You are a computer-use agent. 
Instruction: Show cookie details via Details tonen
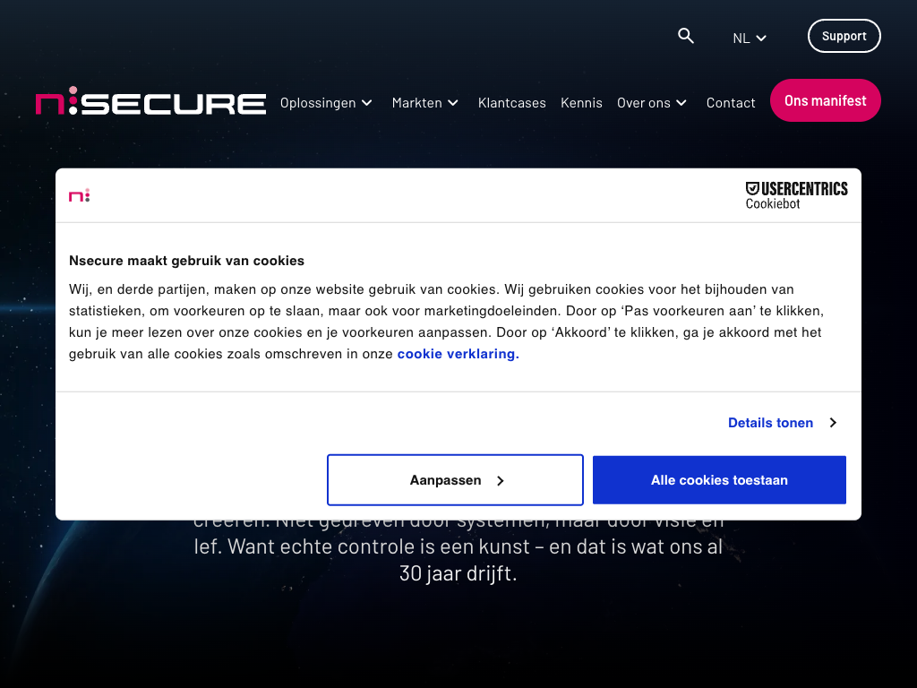pos(770,423)
